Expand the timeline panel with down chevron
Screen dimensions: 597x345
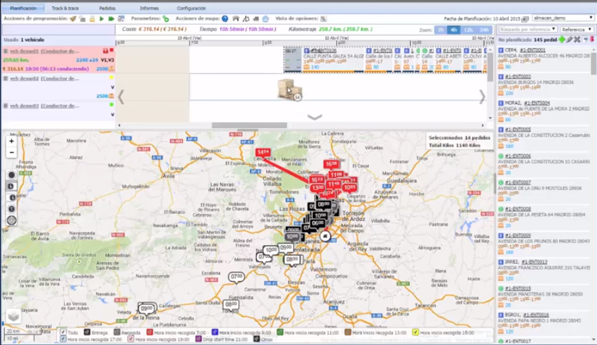point(315,117)
